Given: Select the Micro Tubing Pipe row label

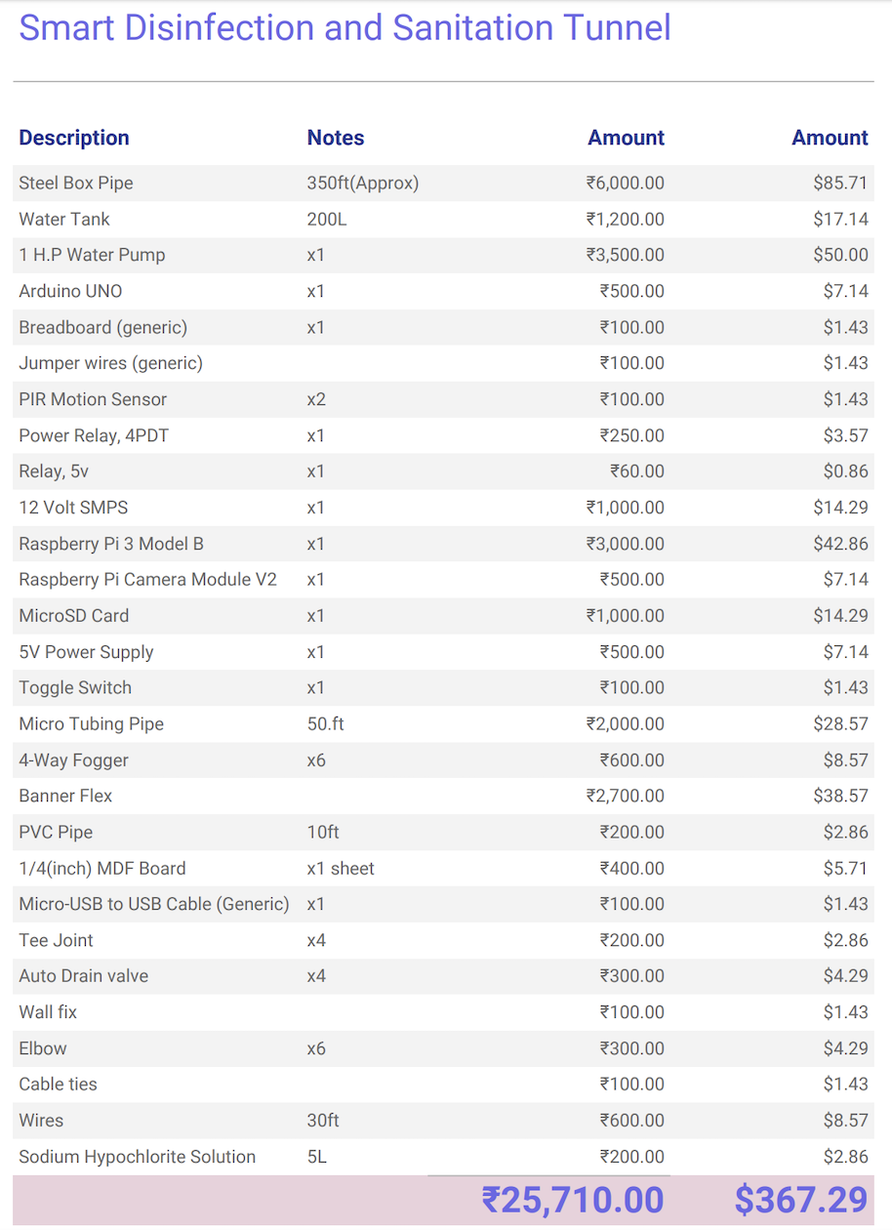Looking at the screenshot, I should point(92,724).
